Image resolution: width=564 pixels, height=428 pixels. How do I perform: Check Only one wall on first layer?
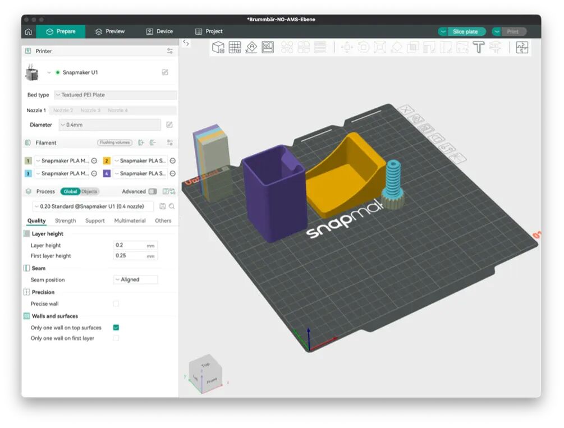[116, 338]
